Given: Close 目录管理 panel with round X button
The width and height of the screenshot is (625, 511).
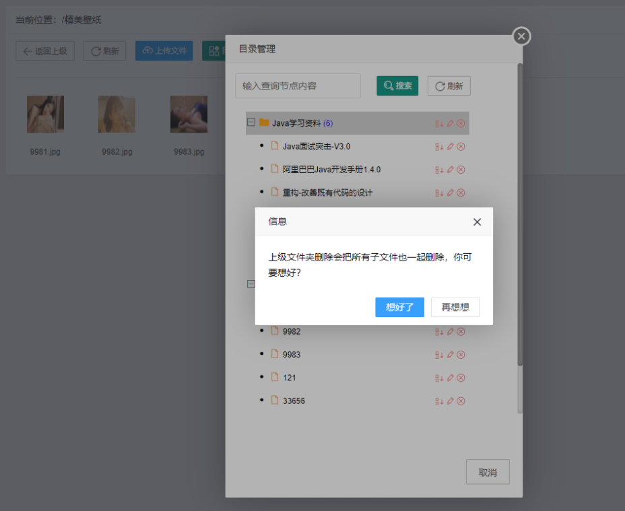Looking at the screenshot, I should [521, 36].
